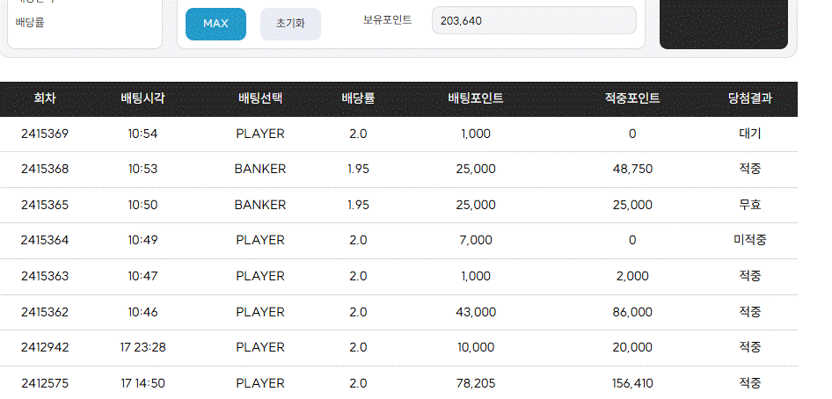Click the dark panel at top right
832x399 pixels.
724,24
